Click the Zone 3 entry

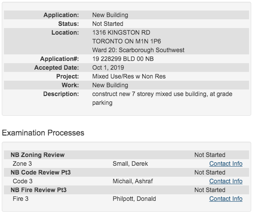click(x=22, y=164)
